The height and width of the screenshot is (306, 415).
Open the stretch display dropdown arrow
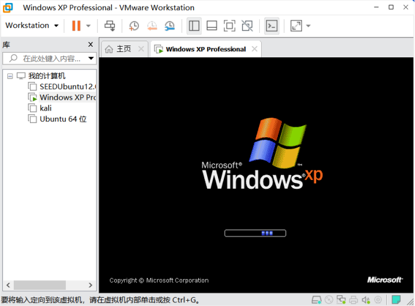tap(308, 26)
